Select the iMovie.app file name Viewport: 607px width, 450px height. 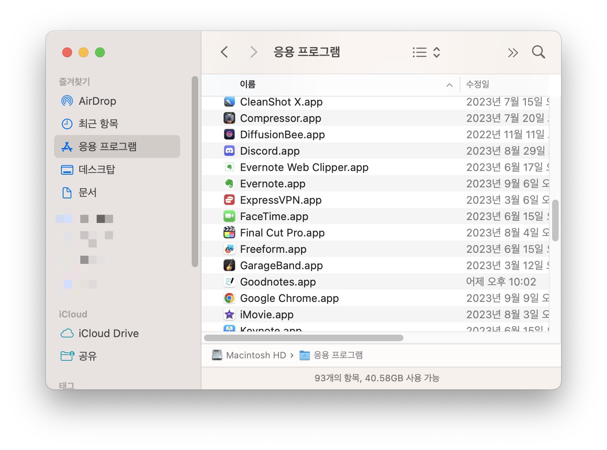[267, 315]
